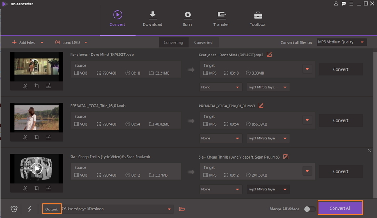
Task: Open the mp3 MPEG layer dropdown for Sia
Action: 268,189
